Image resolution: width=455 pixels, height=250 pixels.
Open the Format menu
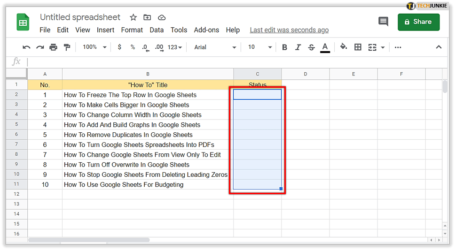coord(132,30)
